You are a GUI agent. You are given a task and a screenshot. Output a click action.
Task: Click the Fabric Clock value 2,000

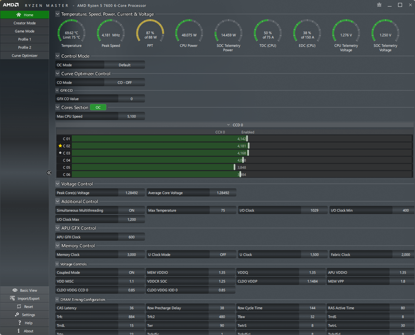click(403, 255)
